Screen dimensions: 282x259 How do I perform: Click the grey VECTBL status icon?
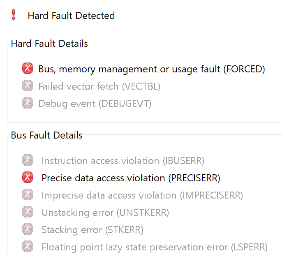point(28,86)
